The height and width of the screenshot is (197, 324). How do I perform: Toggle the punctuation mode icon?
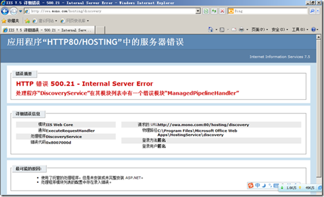[x=270, y=185]
